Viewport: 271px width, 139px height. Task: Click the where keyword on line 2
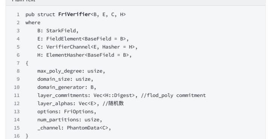[33, 23]
